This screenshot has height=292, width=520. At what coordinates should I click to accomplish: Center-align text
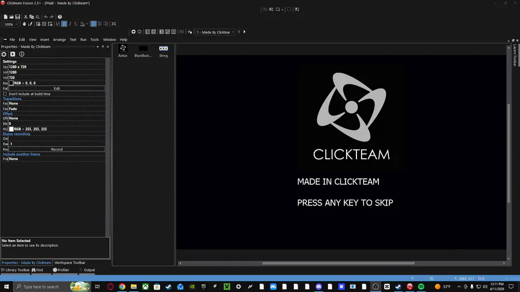point(99,24)
